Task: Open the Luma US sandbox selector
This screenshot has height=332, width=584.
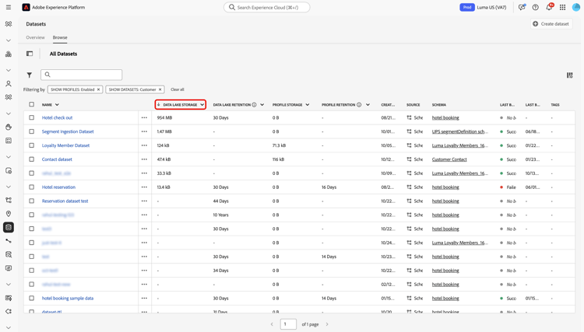Action: (x=491, y=8)
